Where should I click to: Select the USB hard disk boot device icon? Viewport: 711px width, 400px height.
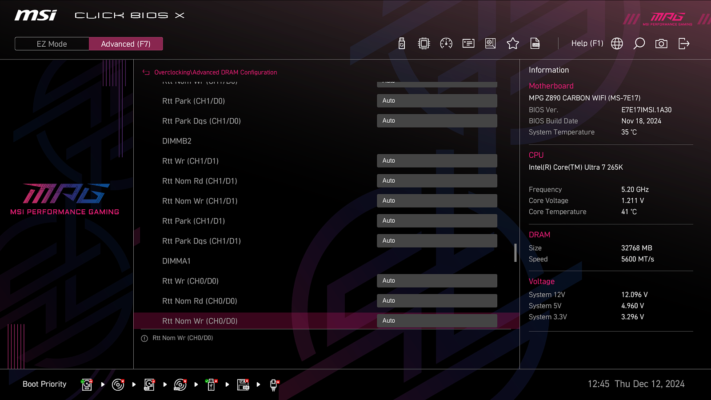coord(149,384)
